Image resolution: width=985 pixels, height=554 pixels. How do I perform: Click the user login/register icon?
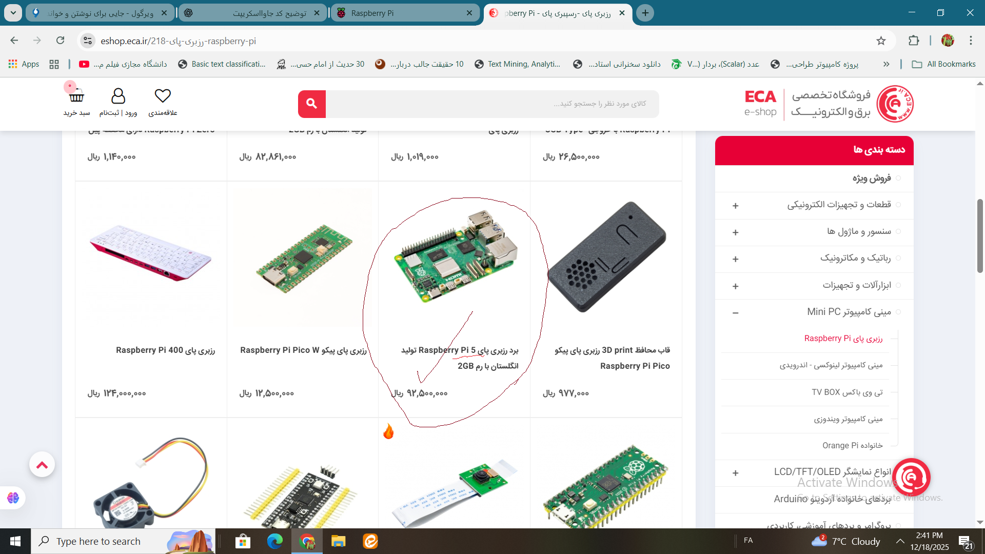(118, 96)
